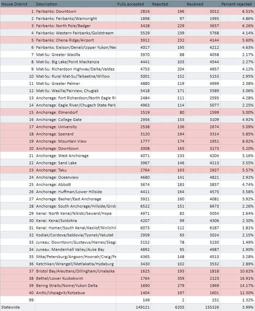The image size is (255, 311).
Task: Select Bristol Bay/Aleutians/Dillingham/Unalaska cell
Action: click(x=75, y=271)
